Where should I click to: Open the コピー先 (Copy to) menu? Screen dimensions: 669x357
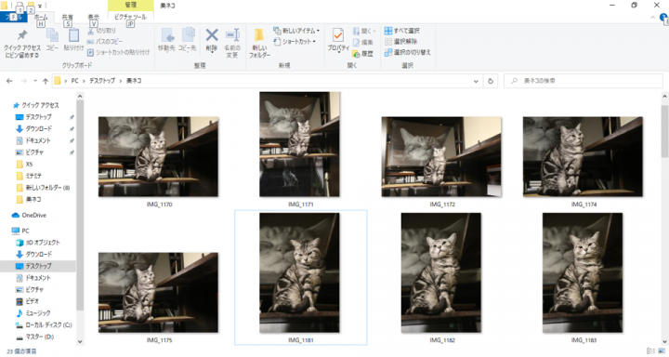(188, 40)
